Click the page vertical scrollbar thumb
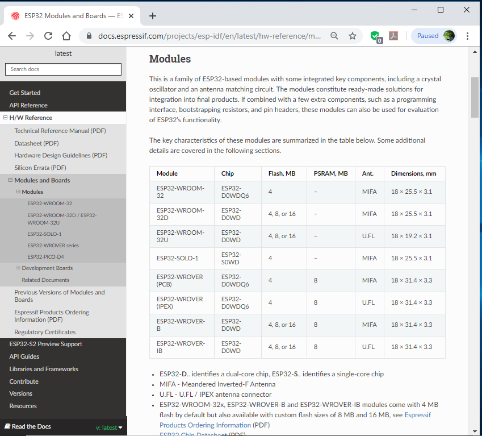The image size is (482, 436). 475,98
